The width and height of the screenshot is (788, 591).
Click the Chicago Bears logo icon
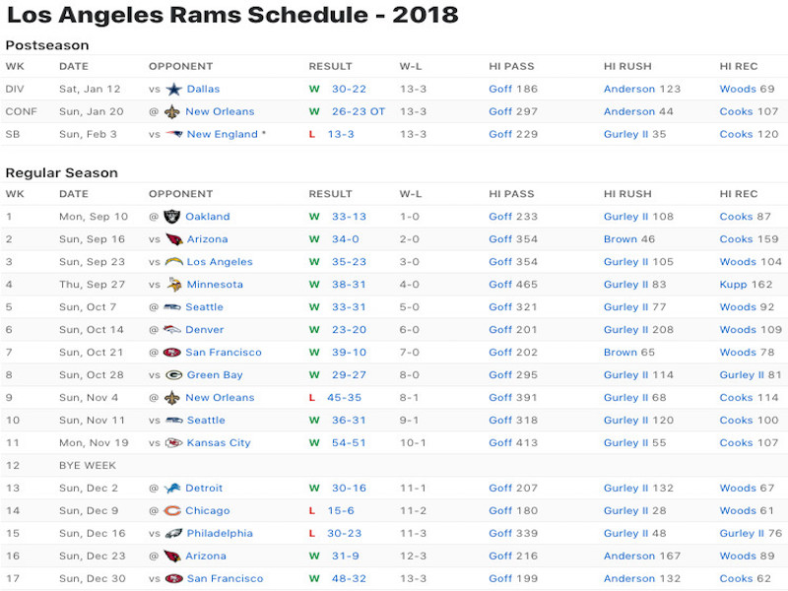[x=171, y=510]
